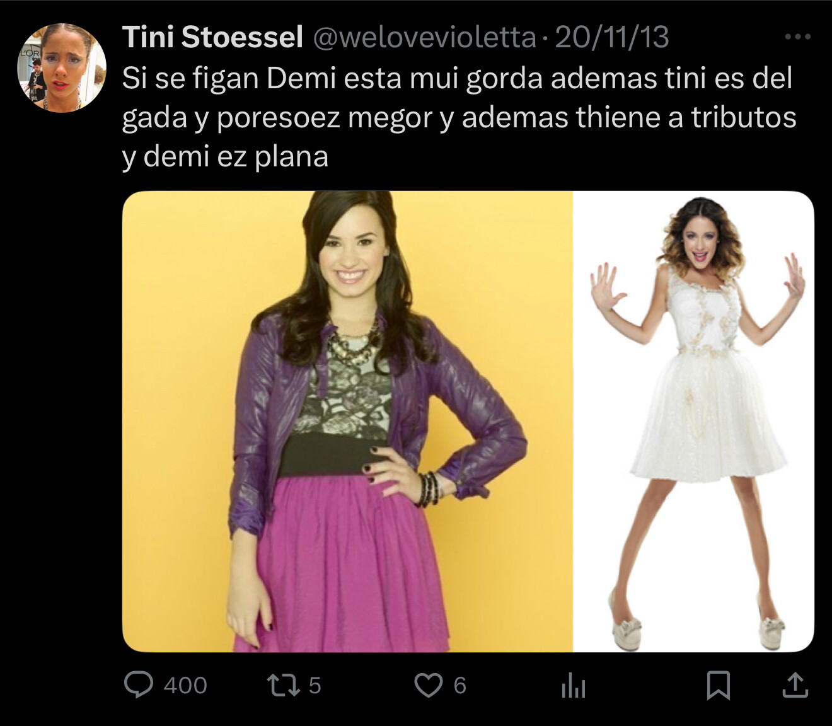View tweet analytics bar chart icon
This screenshot has height=726, width=832.
(573, 686)
